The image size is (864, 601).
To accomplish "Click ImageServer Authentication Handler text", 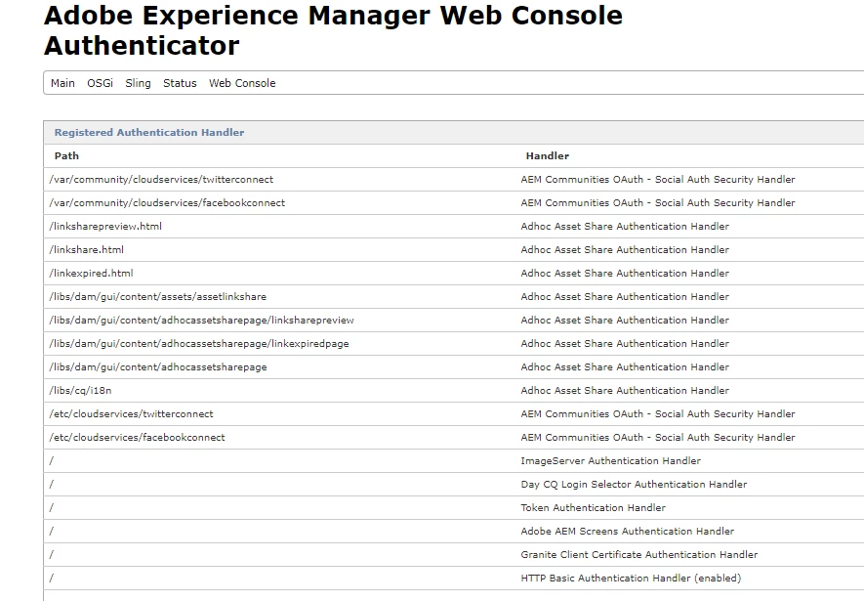I will 610,461.
